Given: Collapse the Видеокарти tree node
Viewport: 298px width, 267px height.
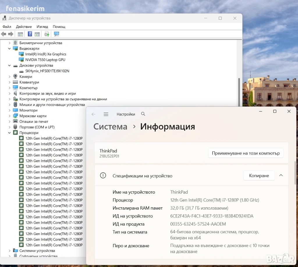Looking at the screenshot, I should pos(9,49).
